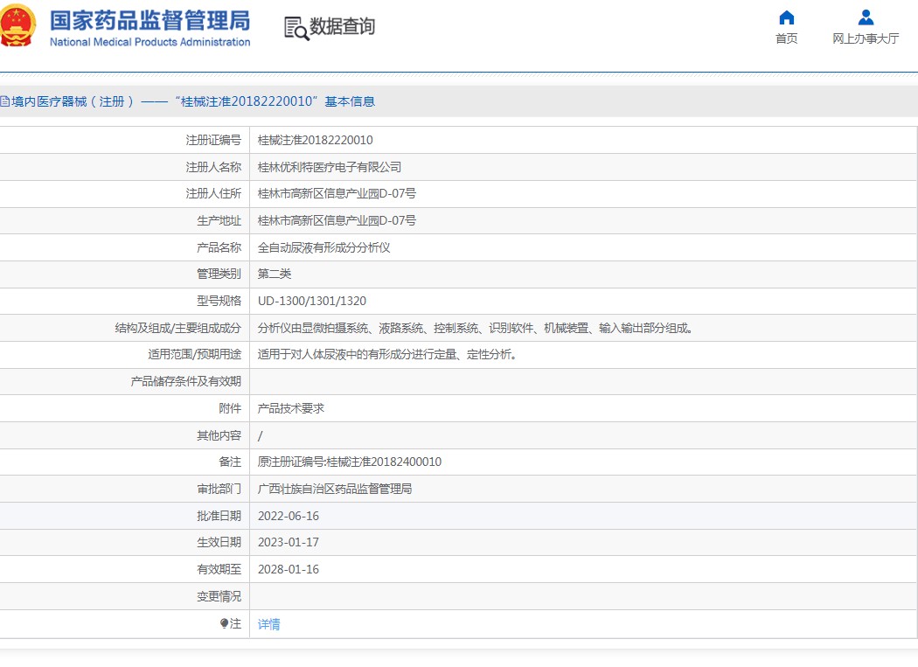The width and height of the screenshot is (918, 667).
Task: Click the 数据查询 heading text
Action: [342, 26]
